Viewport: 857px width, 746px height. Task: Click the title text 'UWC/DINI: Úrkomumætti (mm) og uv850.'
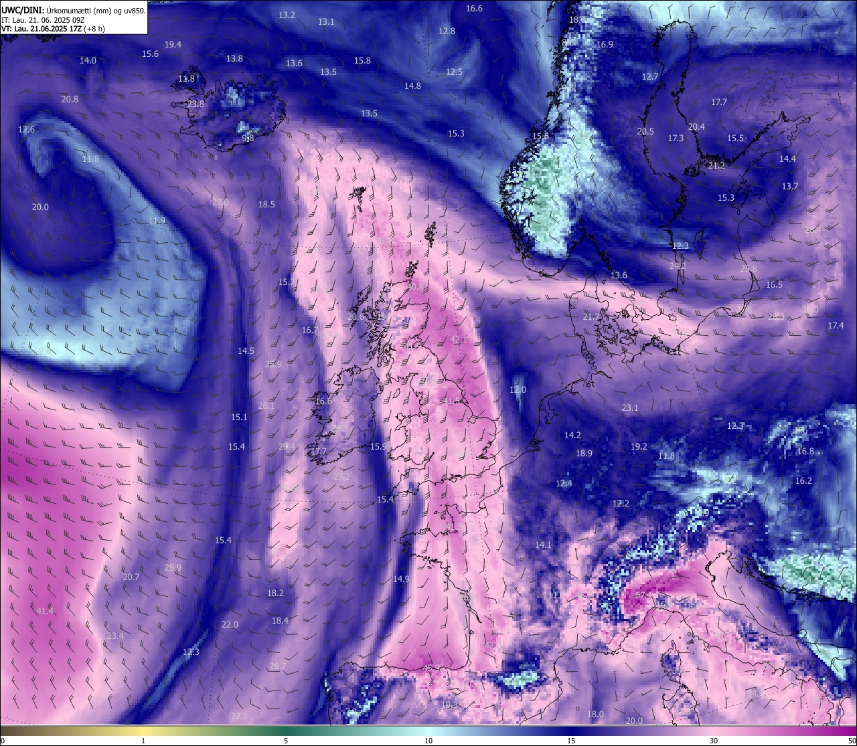73,11
